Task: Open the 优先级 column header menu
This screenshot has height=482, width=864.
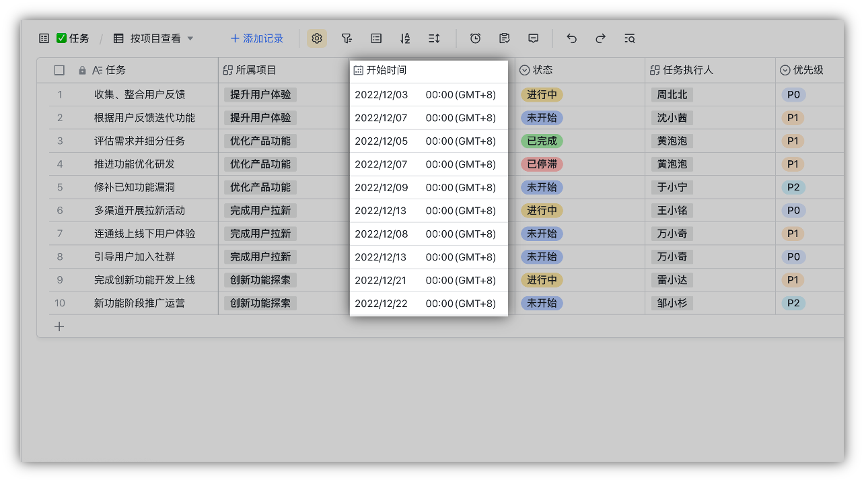Action: tap(807, 70)
